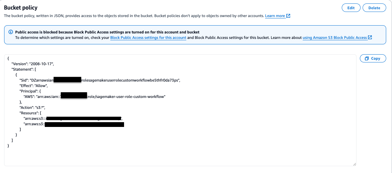This screenshot has width=392, height=173.
Task: Click the Bucket policy heading
Action: pos(21,8)
